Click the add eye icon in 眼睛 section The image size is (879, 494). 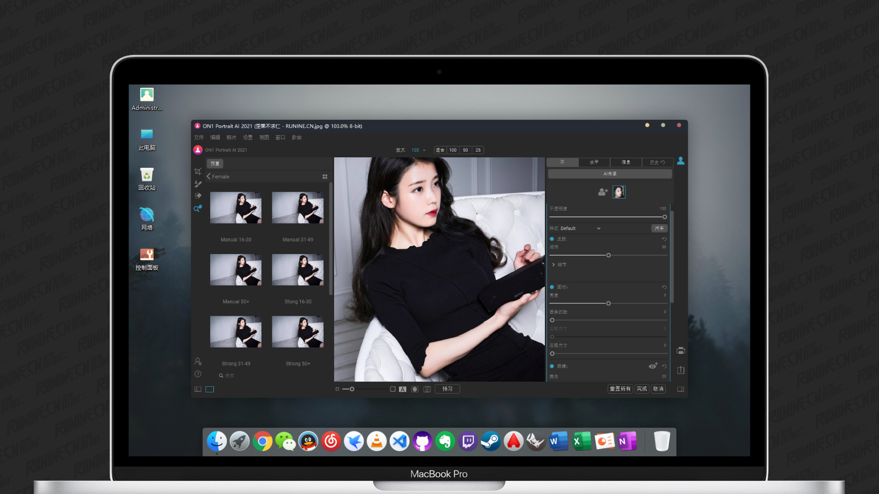coord(653,366)
